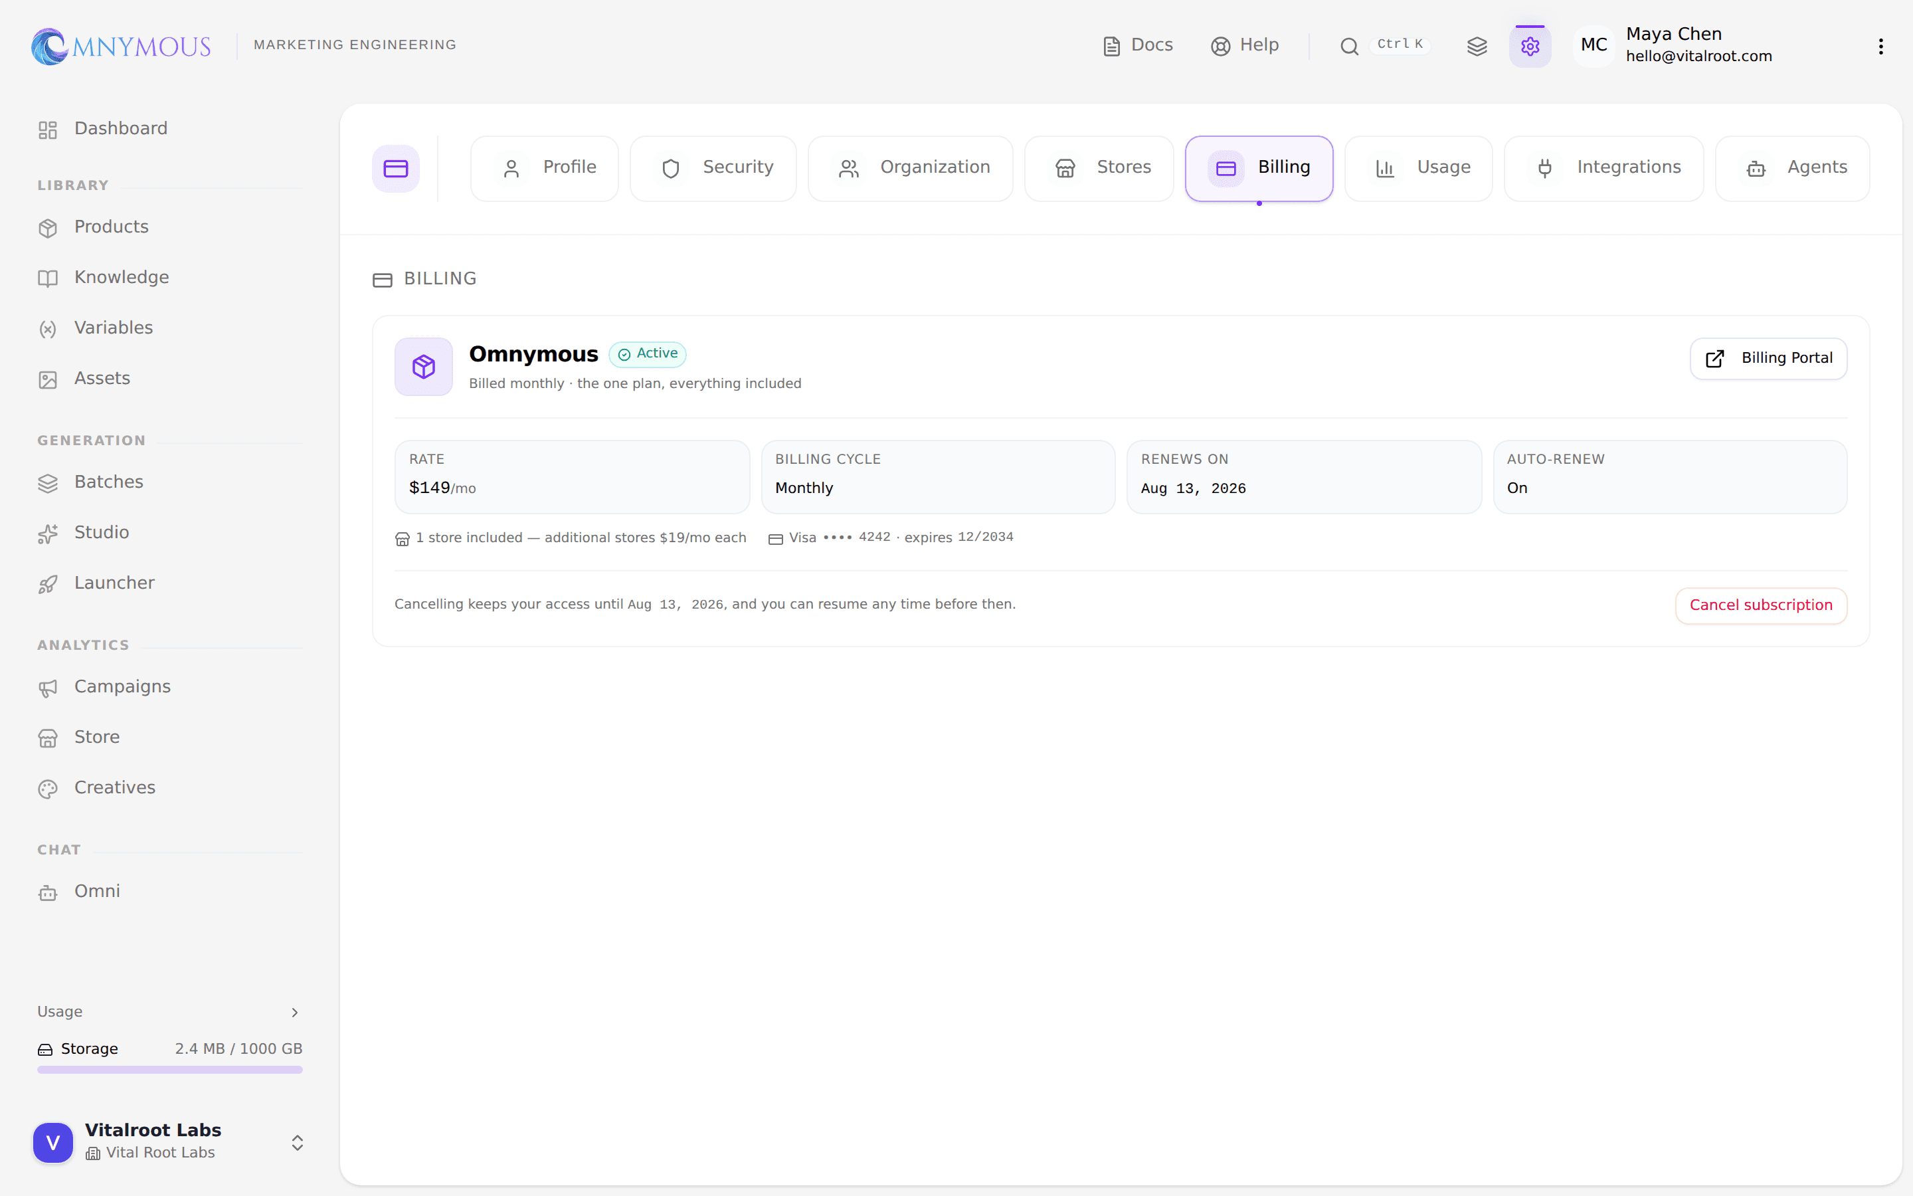This screenshot has height=1196, width=1913.
Task: Click the Billing Portal button
Action: (1768, 359)
